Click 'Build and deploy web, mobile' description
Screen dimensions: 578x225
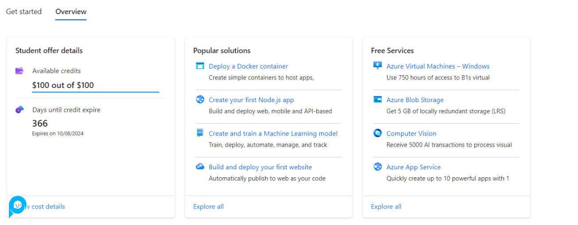(x=270, y=111)
